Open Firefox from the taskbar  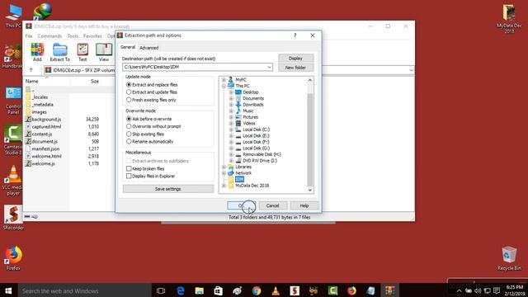[352, 290]
